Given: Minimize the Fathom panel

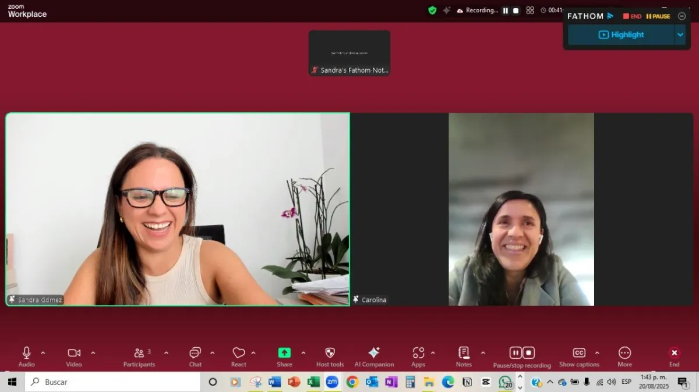Looking at the screenshot, I should [682, 16].
